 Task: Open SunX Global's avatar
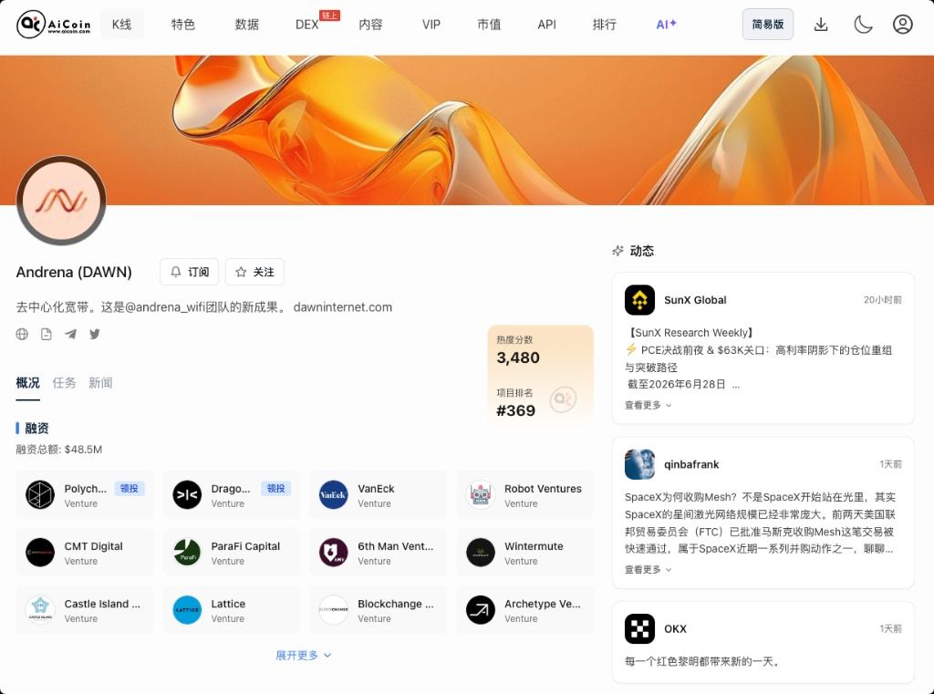[x=639, y=300]
